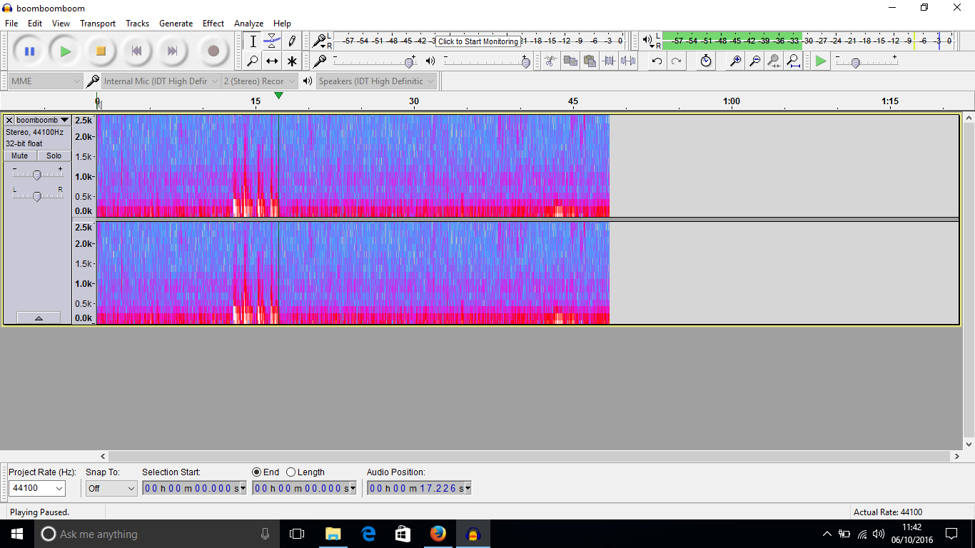Viewport: 975px width, 548px height.
Task: Start playback with the large Play button
Action: [65, 51]
